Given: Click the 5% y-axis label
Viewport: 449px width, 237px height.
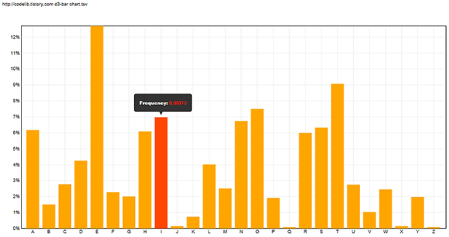Looking at the screenshot, I should (16, 149).
